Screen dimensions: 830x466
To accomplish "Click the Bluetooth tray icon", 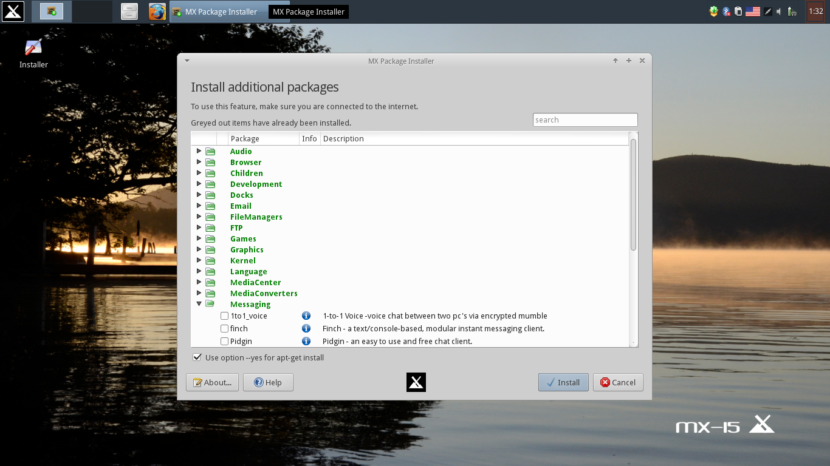I will (726, 11).
